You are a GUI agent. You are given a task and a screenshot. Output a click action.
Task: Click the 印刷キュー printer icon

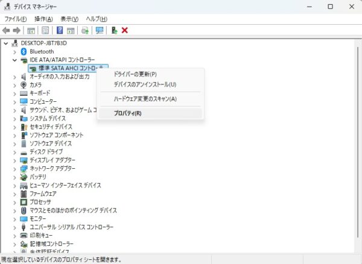(24, 236)
